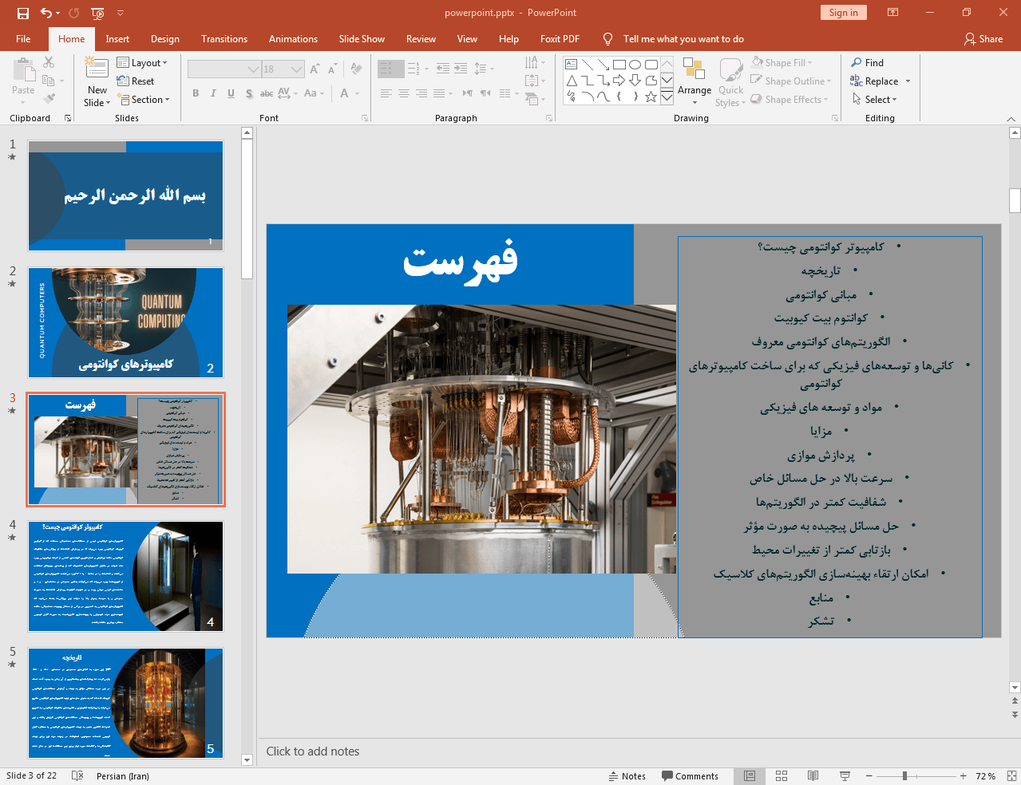Click the Undo arrow icon
Viewport: 1021px width, 785px height.
pos(46,13)
